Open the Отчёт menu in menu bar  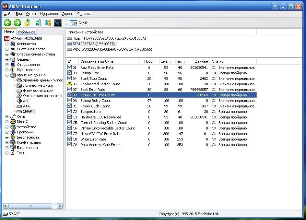coord(31,14)
